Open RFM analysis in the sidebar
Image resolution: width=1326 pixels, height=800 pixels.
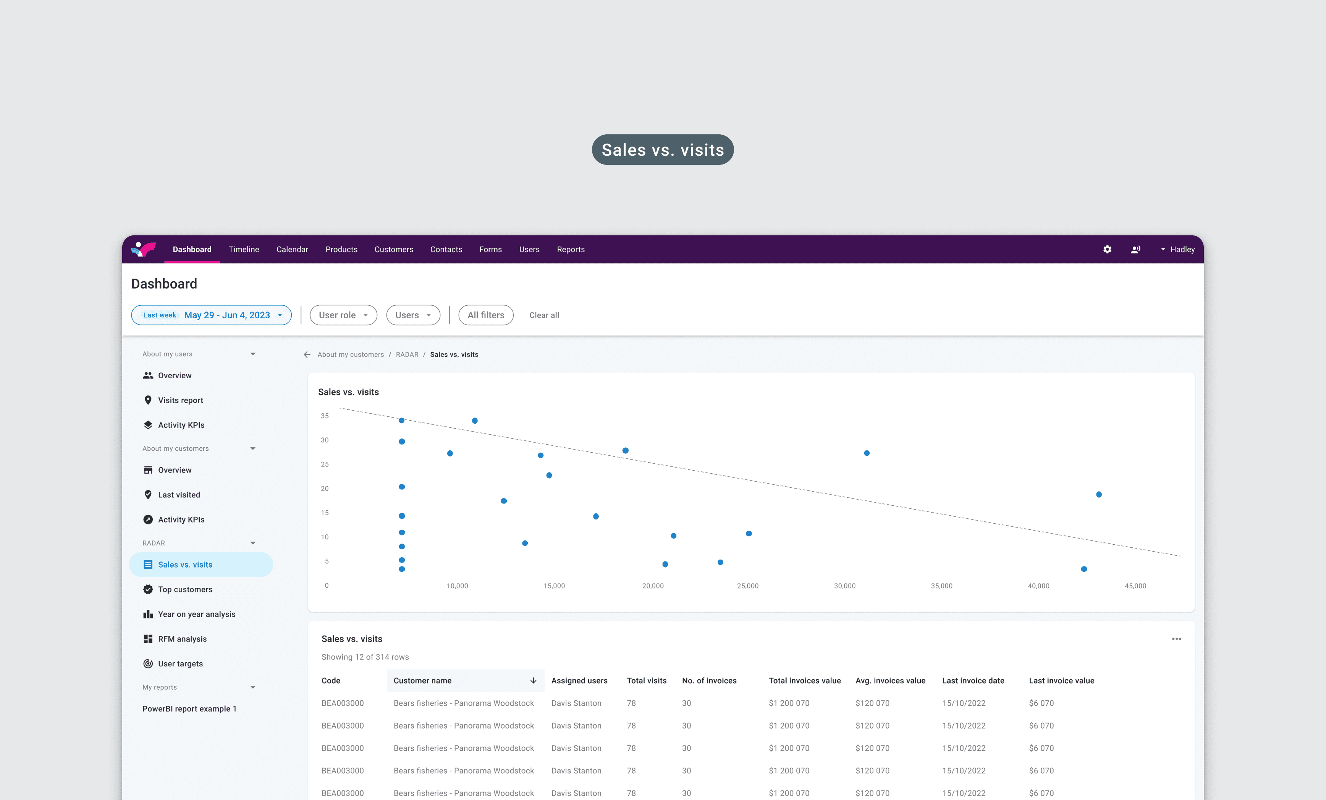click(x=201, y=639)
